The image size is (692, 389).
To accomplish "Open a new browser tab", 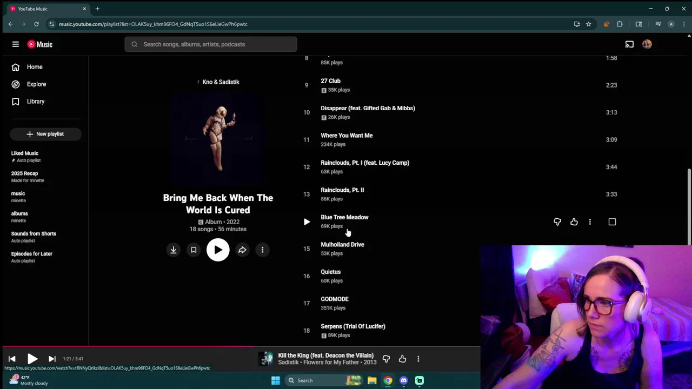I will (x=97, y=9).
